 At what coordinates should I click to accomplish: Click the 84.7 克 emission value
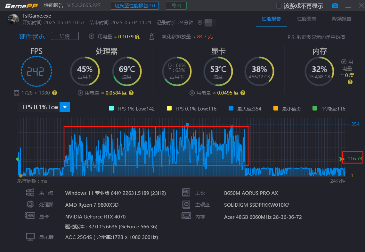coord(205,36)
